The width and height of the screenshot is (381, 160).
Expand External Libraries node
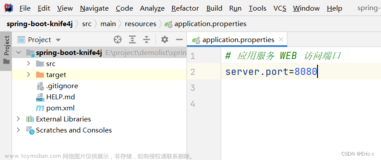(x=18, y=119)
